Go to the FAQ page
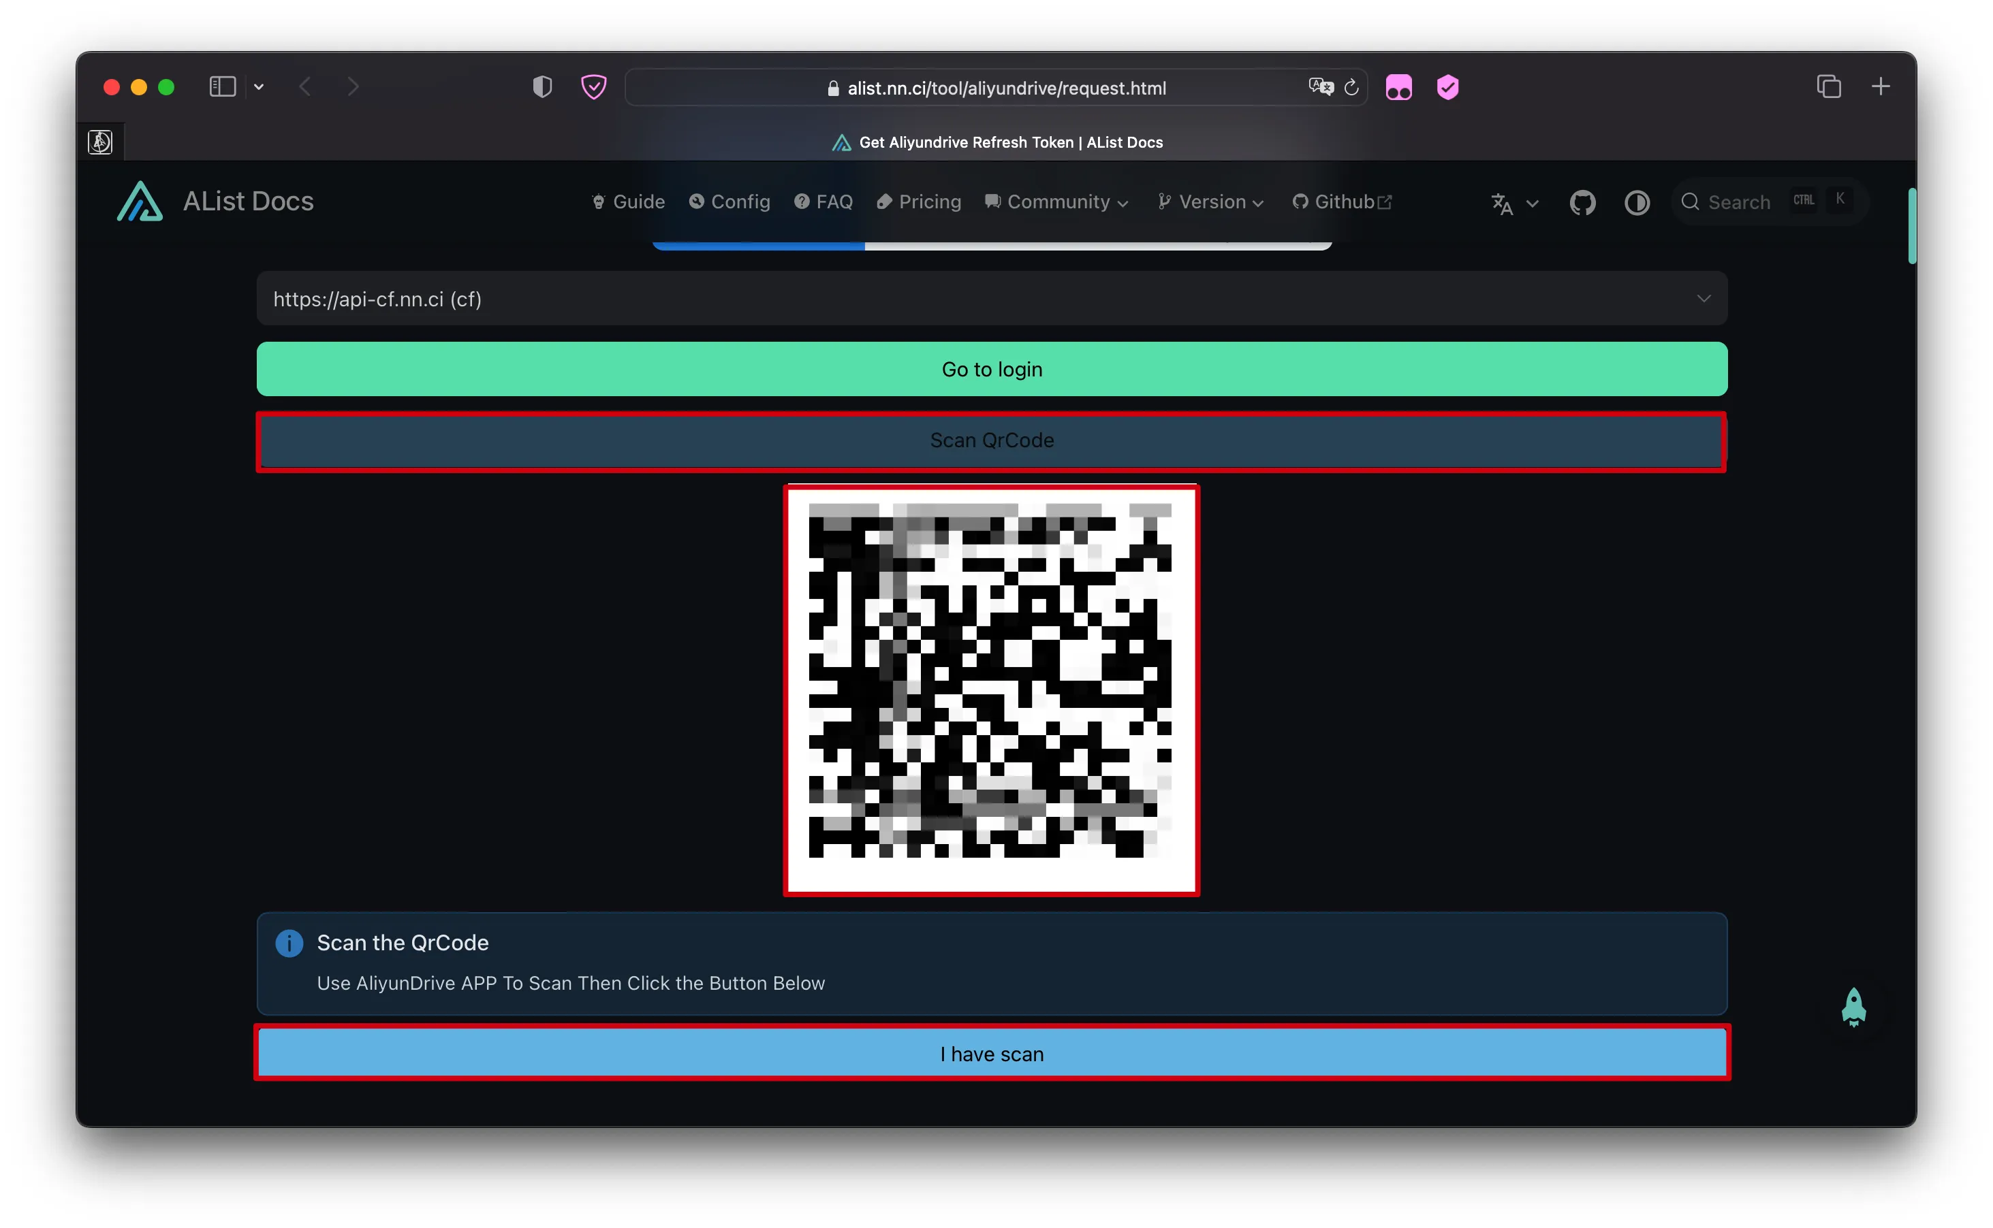The image size is (1993, 1228). pos(823,201)
